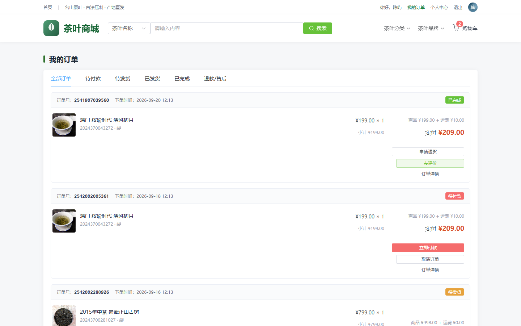The width and height of the screenshot is (521, 326).
Task: Select the 退款/售后 tab
Action: point(215,79)
